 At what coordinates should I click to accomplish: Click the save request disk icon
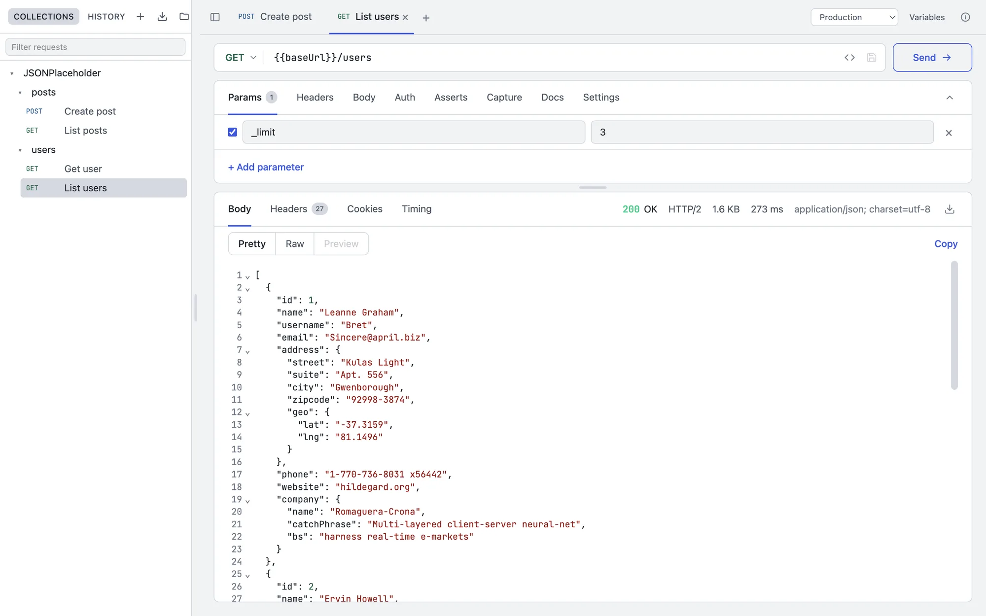(x=872, y=58)
